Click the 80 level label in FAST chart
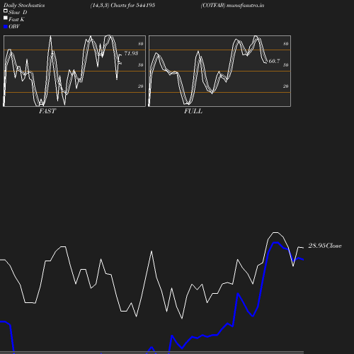The image size is (354, 354). [x=141, y=44]
